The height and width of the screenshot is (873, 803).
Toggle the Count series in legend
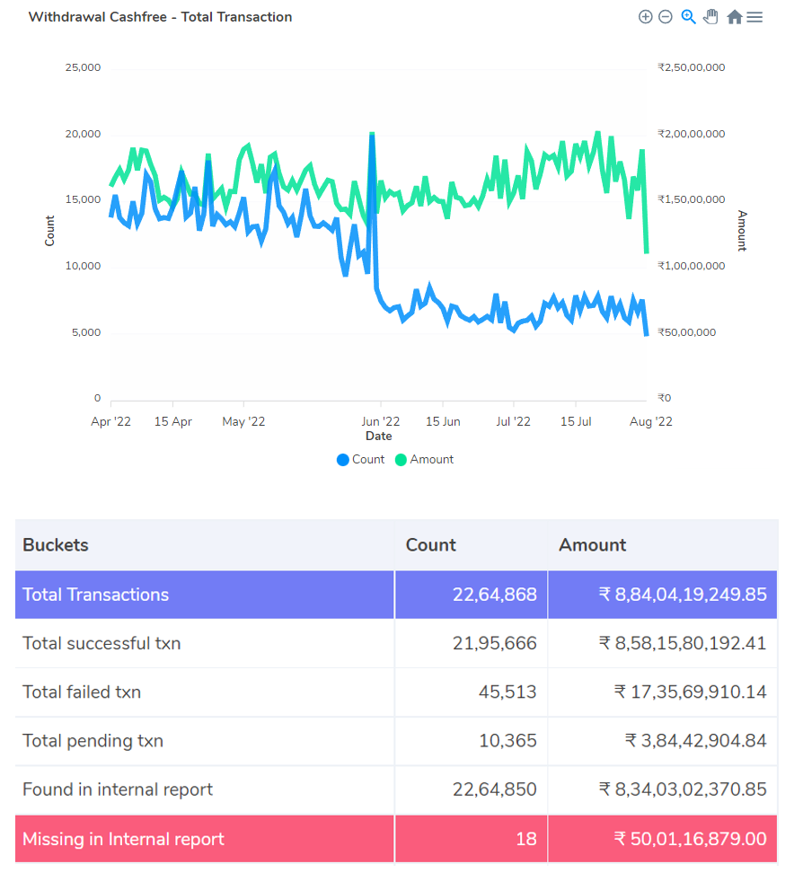[x=368, y=460]
